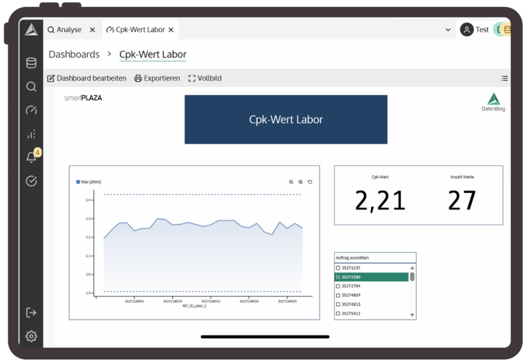The image size is (530, 364).
Task: Expand the tab overflow chevron
Action: (448, 30)
